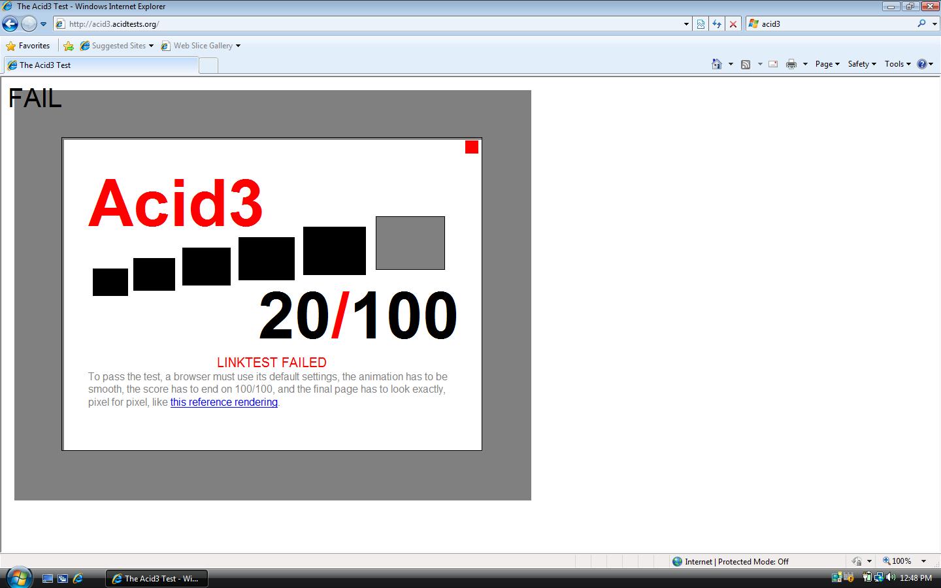Click Show Desktop quick launch icon
This screenshot has width=941, height=588.
click(48, 578)
